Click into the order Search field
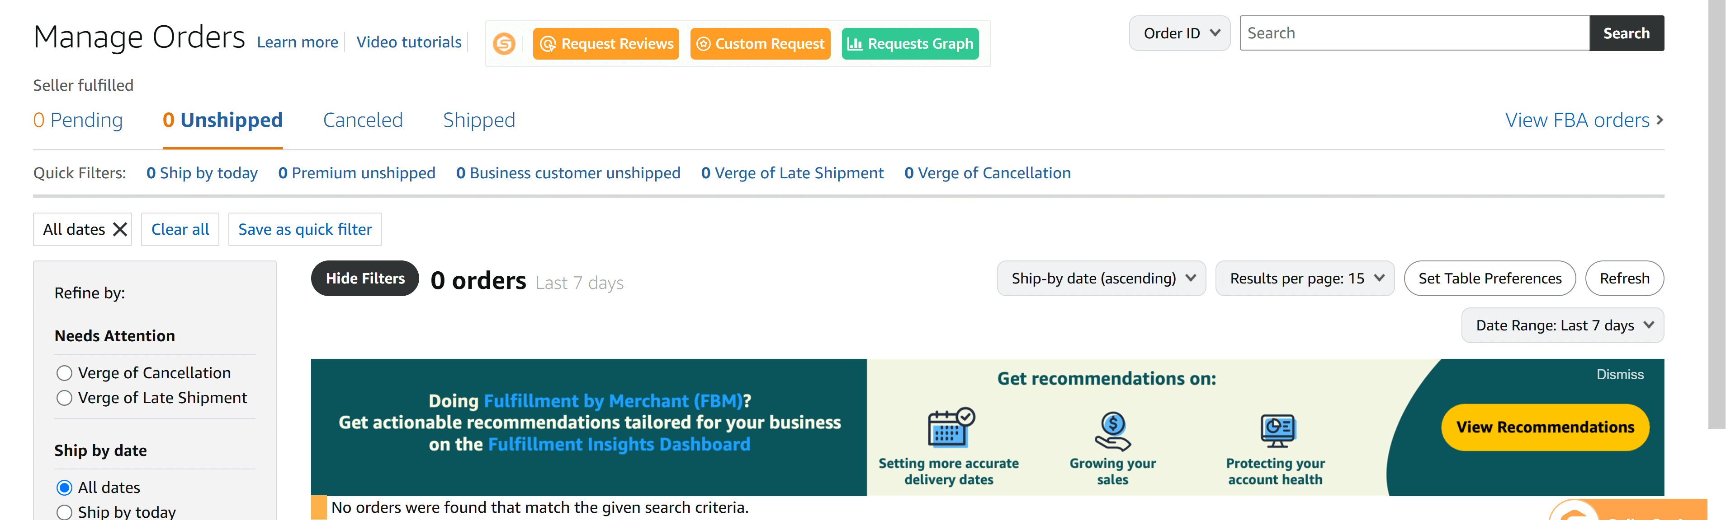 1414,33
